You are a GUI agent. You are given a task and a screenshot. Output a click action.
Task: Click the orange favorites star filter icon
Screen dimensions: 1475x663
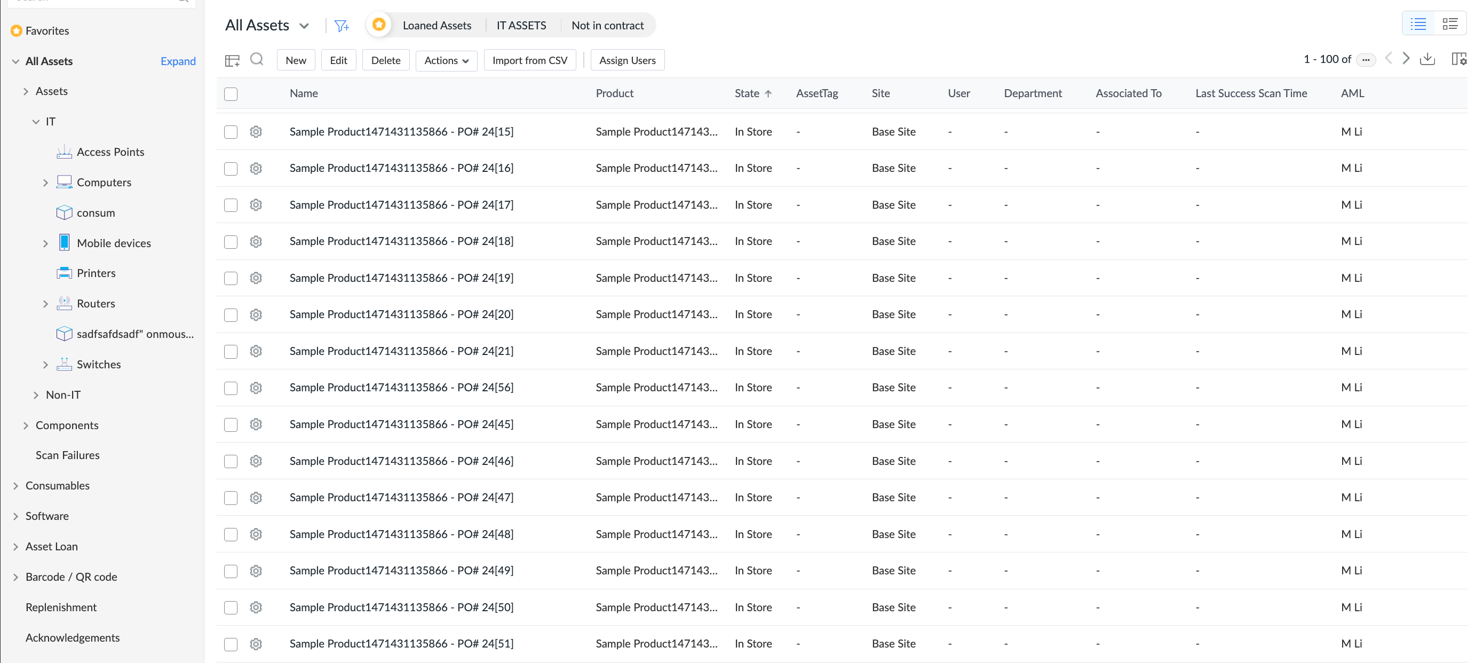click(x=378, y=25)
